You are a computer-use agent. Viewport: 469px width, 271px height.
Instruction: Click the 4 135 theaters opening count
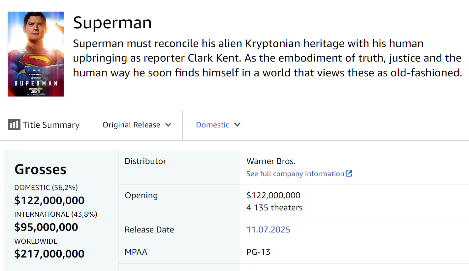[274, 208]
